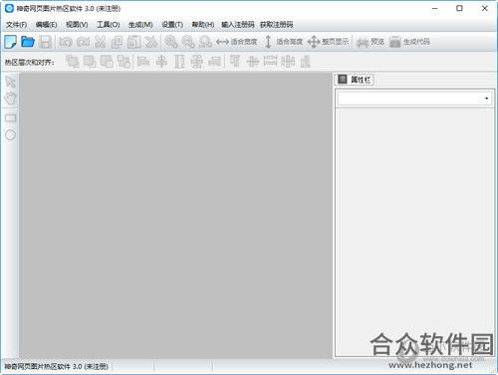Select the arrow pointer tool
The height and width of the screenshot is (375, 498).
10,82
